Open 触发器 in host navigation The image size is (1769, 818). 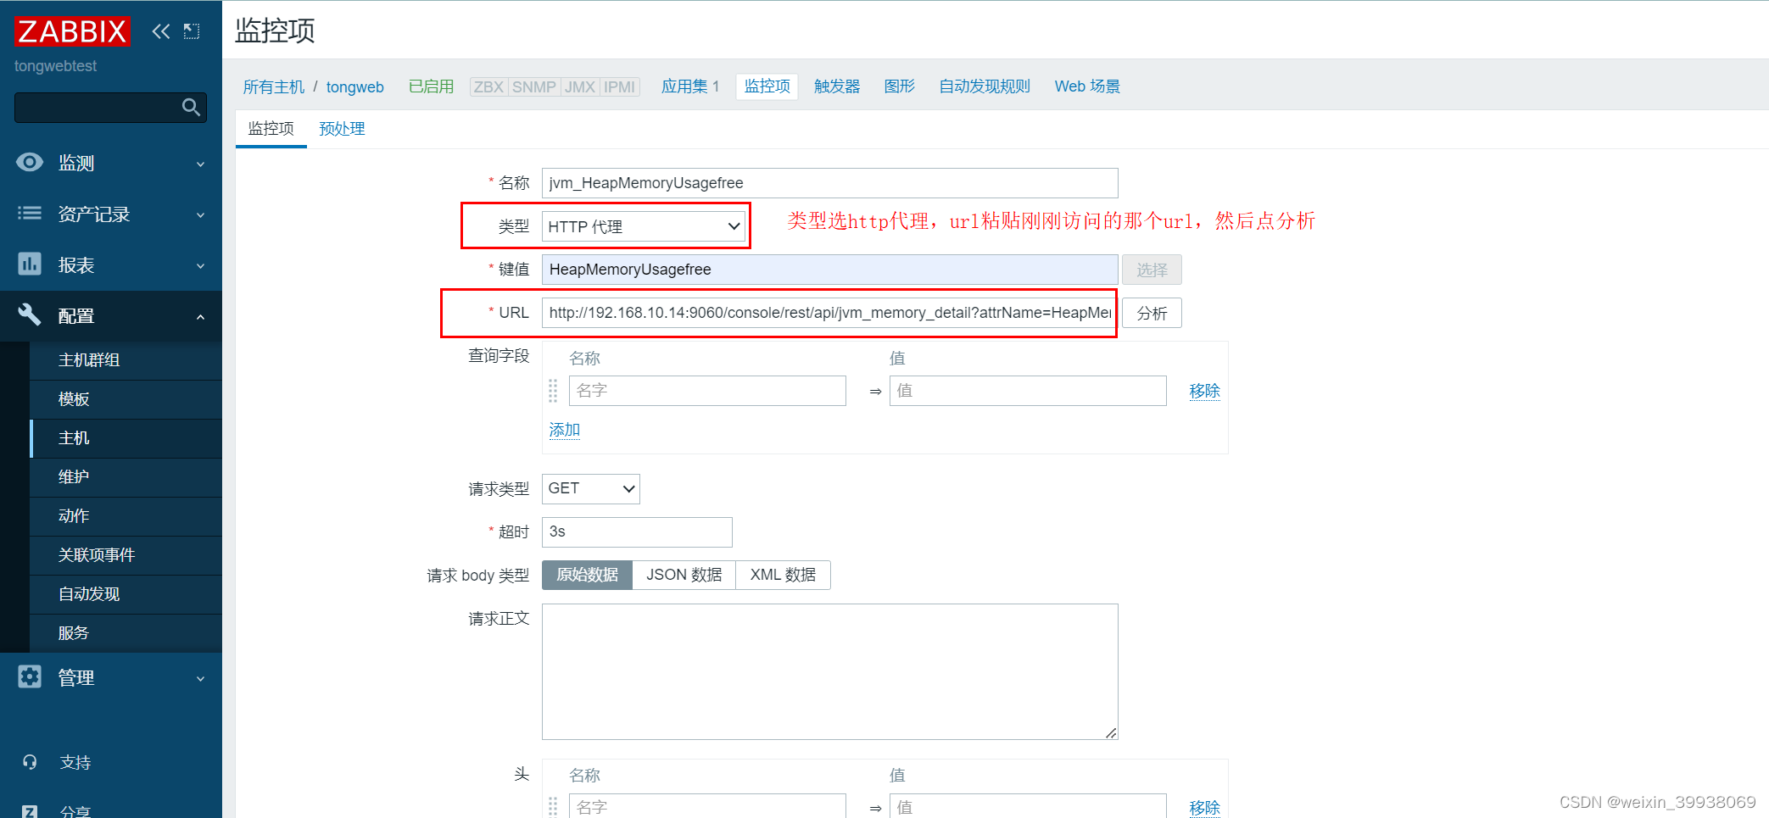click(x=837, y=86)
